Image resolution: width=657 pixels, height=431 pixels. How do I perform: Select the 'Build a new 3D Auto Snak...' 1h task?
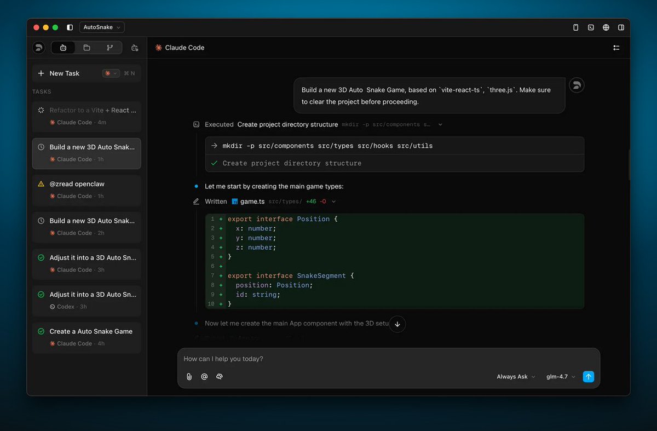click(87, 153)
